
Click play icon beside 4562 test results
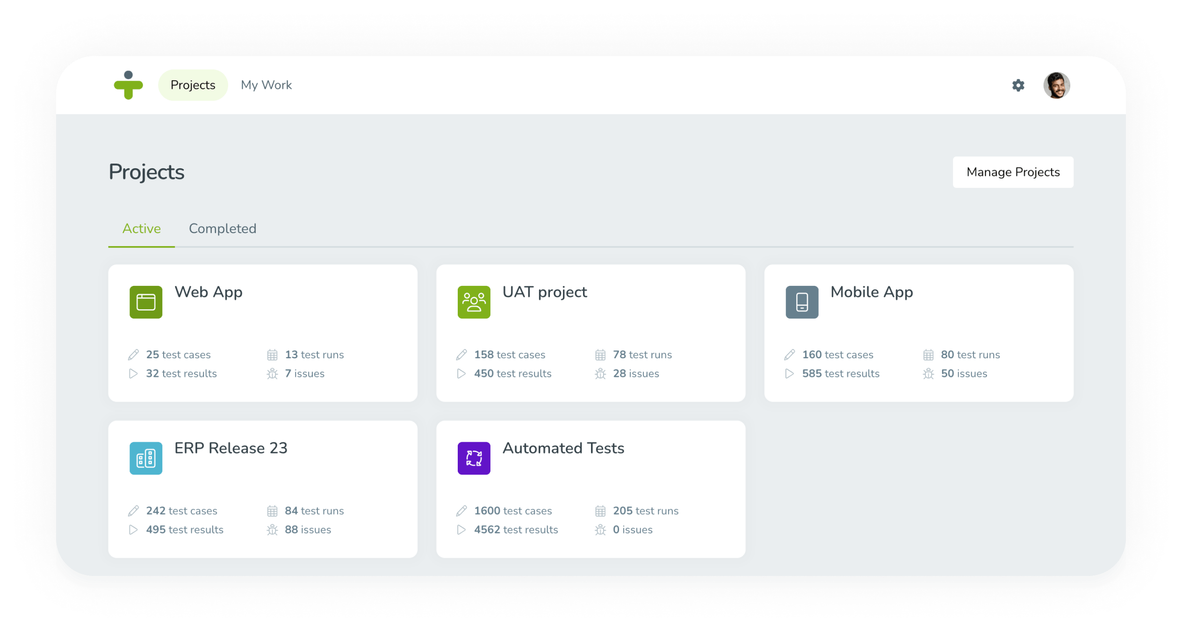461,530
